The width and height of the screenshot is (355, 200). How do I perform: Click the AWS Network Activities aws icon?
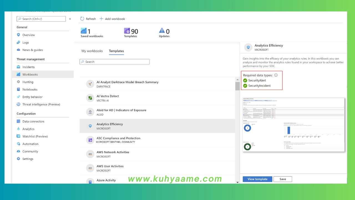[90, 154]
